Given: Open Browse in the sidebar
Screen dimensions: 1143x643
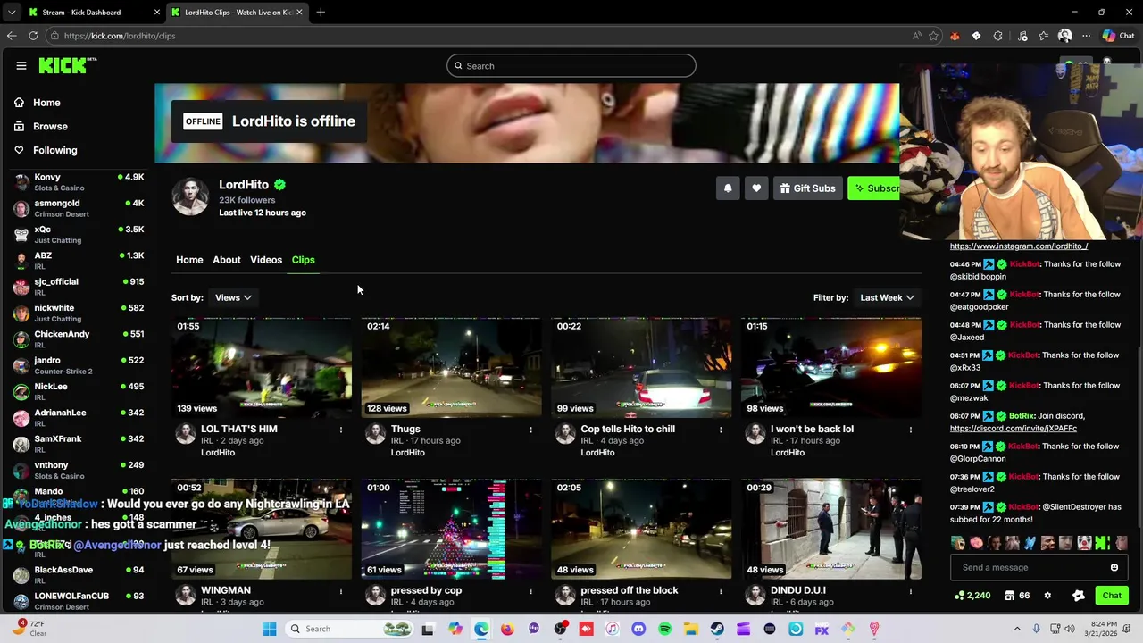Looking at the screenshot, I should [x=50, y=127].
